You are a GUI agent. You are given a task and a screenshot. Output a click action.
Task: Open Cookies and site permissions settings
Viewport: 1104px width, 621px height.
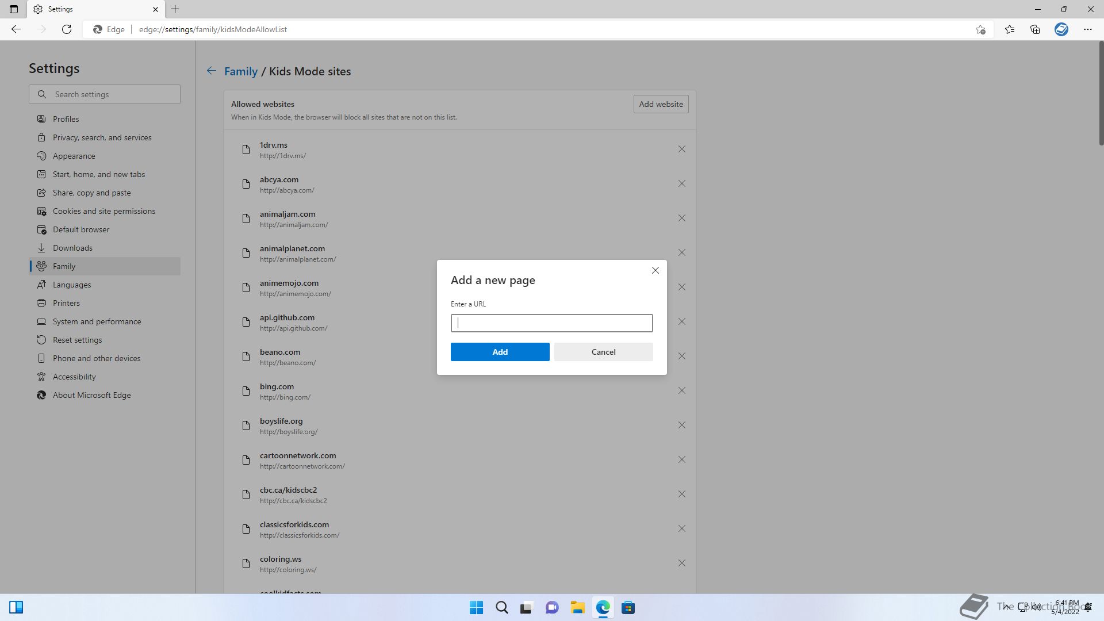[x=105, y=211]
